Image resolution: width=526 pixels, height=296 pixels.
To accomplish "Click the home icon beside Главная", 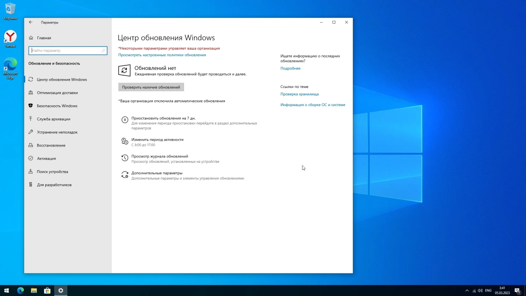I will coord(31,38).
